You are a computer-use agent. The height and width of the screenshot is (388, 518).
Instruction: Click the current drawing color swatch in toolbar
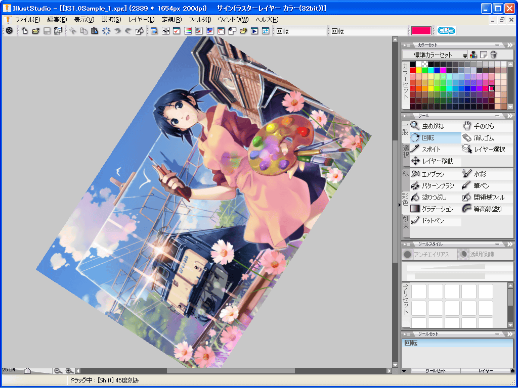(421, 31)
